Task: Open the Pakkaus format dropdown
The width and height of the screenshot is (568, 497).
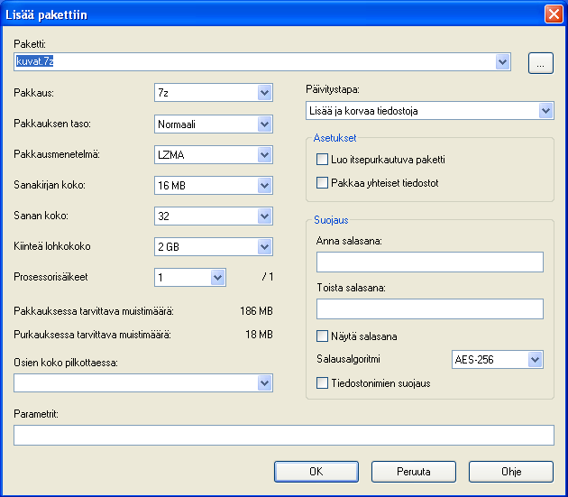Action: [x=214, y=93]
